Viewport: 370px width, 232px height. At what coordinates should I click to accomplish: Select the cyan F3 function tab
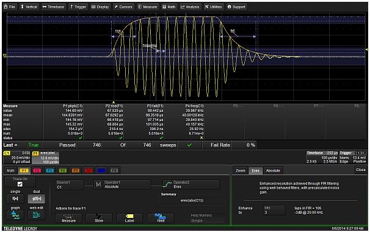(49, 170)
